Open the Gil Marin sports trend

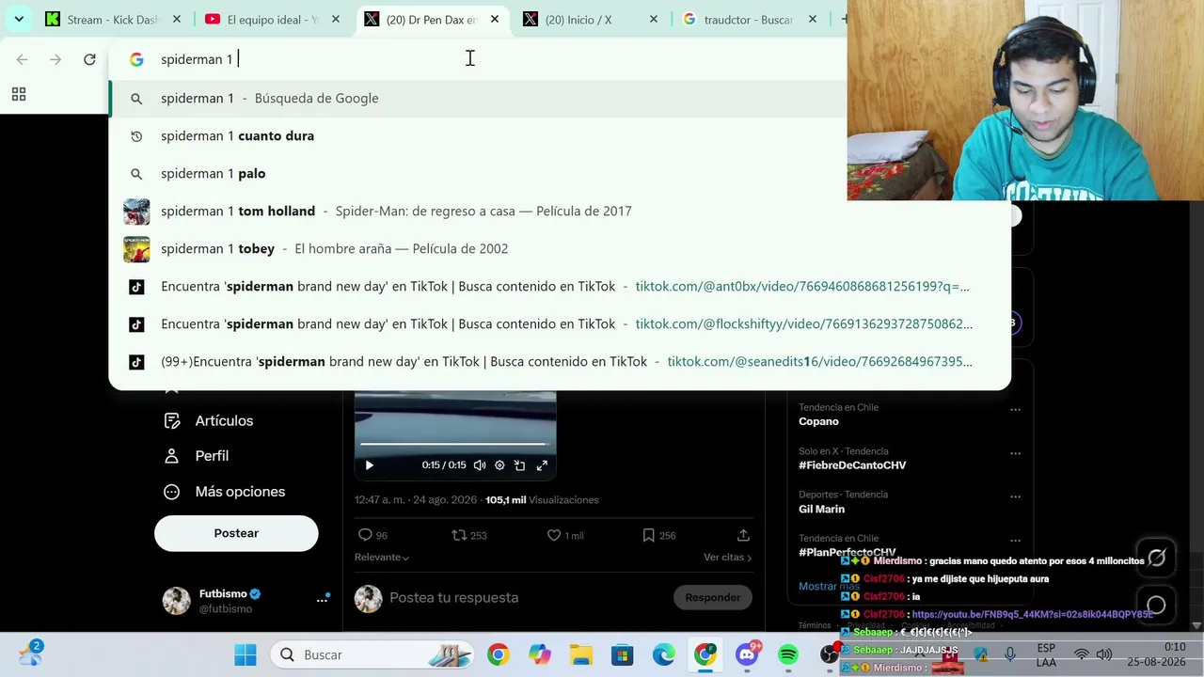click(821, 510)
